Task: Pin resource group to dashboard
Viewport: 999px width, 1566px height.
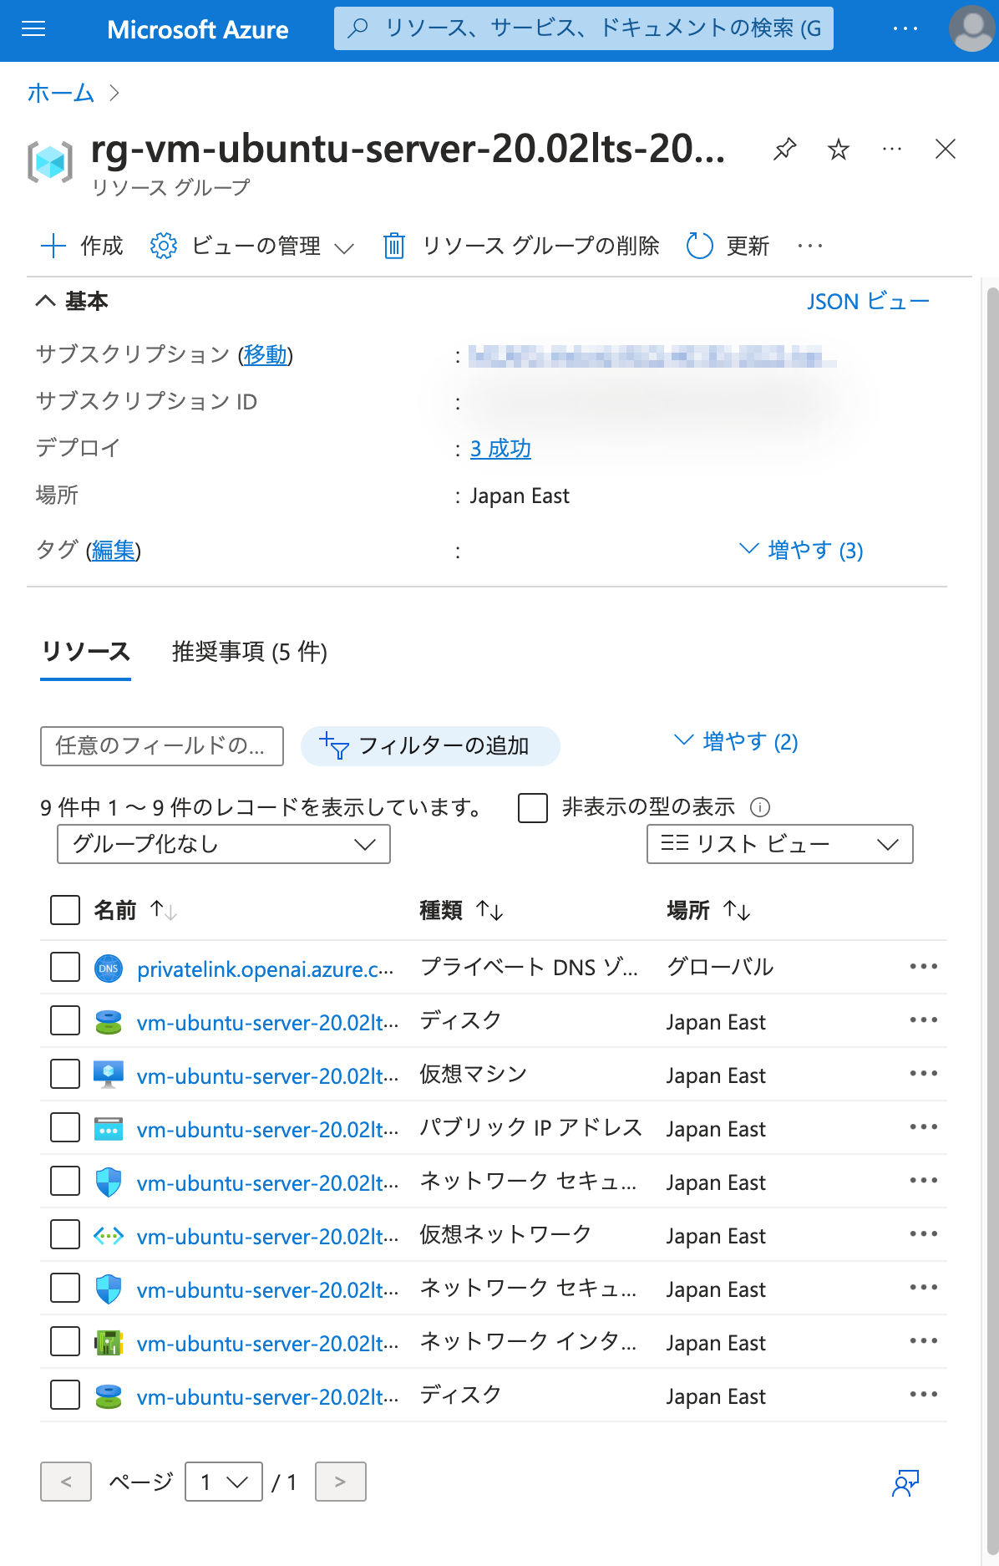Action: pyautogui.click(x=784, y=150)
